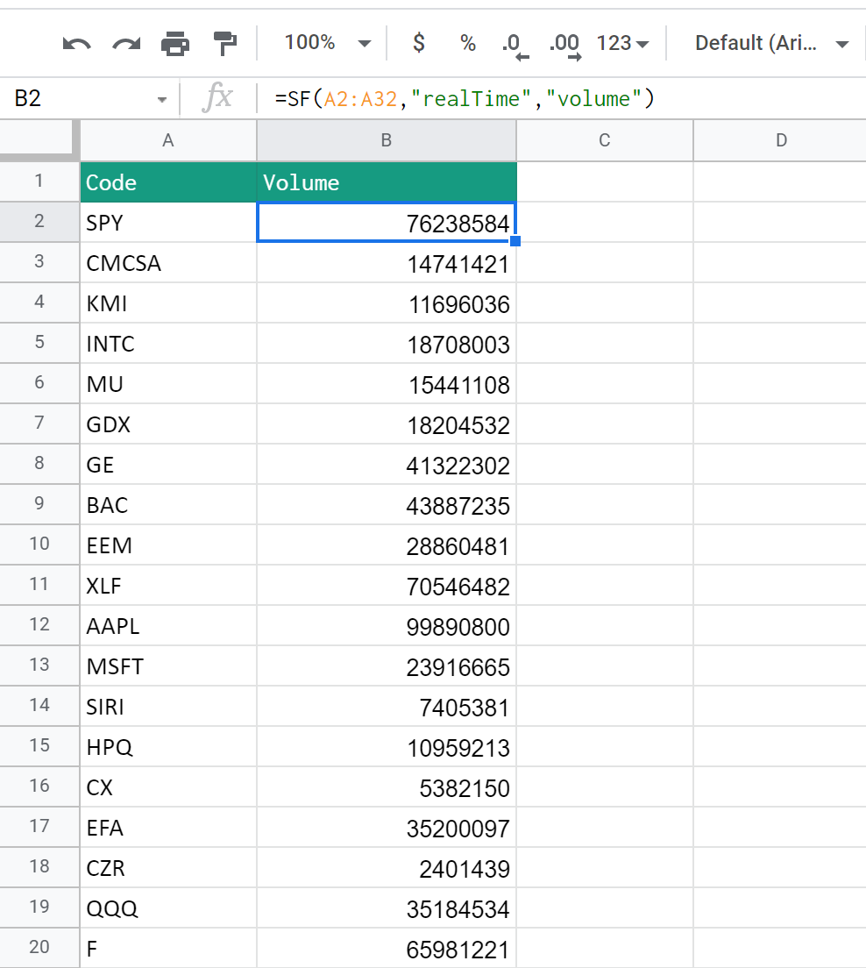Select the SIRI cell
This screenshot has height=968, width=866.
(168, 706)
